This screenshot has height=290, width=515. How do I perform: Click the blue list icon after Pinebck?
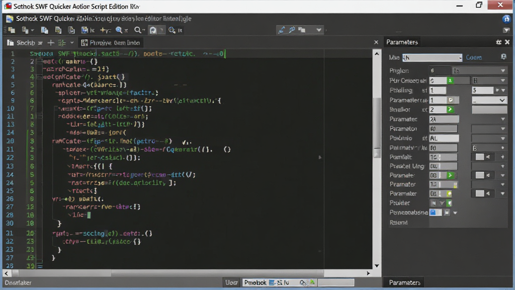(x=272, y=282)
